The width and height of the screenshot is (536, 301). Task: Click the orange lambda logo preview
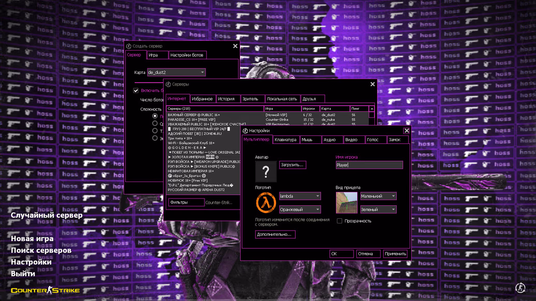click(x=266, y=202)
